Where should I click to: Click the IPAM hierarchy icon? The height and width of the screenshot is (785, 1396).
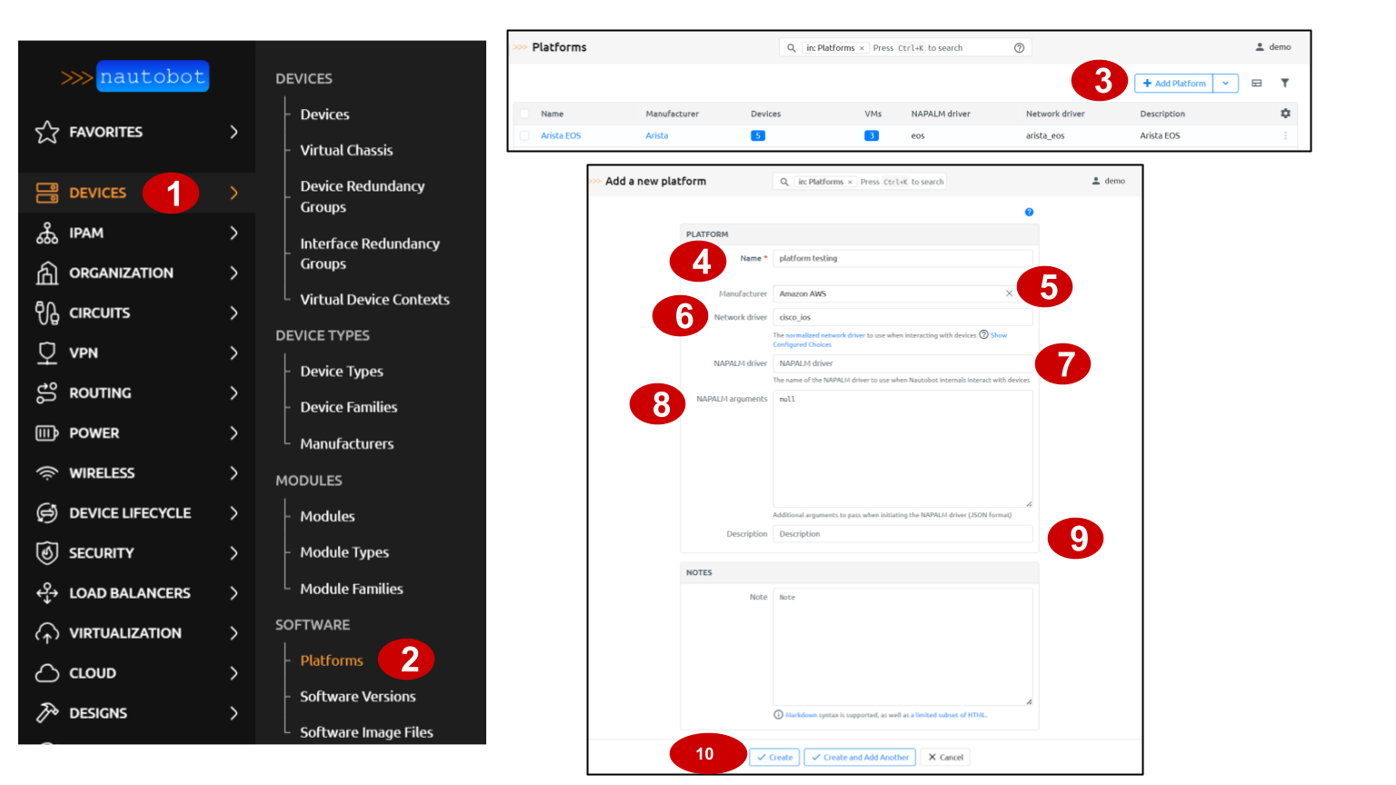(x=47, y=234)
